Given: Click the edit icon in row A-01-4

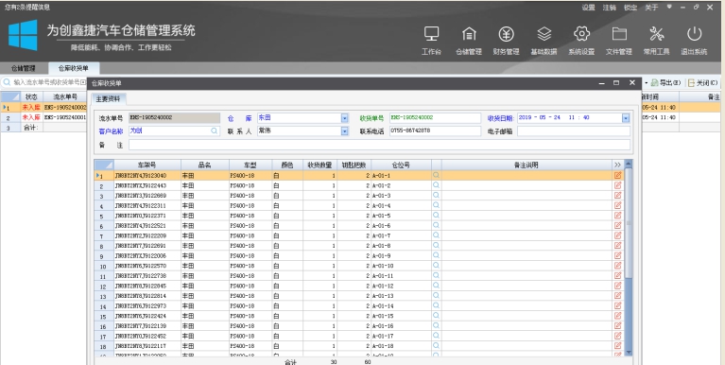Looking at the screenshot, I should click(x=618, y=205).
